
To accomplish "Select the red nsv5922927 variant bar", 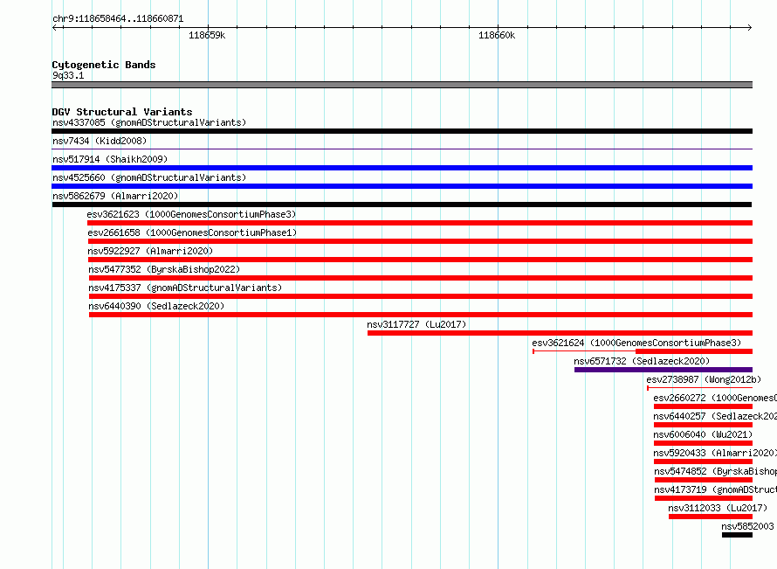I will (420, 260).
